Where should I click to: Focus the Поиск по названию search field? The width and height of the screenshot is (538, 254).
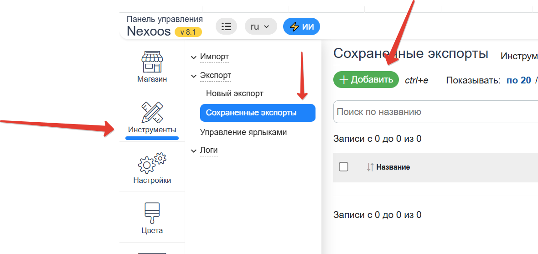(x=433, y=112)
